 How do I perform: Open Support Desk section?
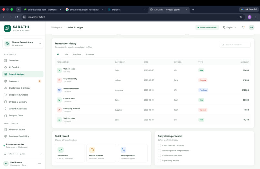click(x=23, y=115)
